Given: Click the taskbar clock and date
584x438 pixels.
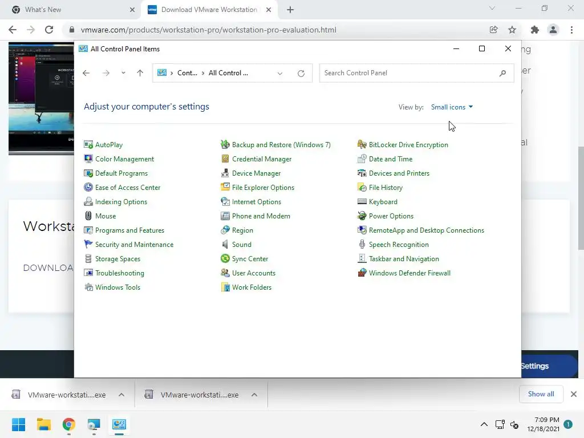Looking at the screenshot, I should pyautogui.click(x=544, y=424).
